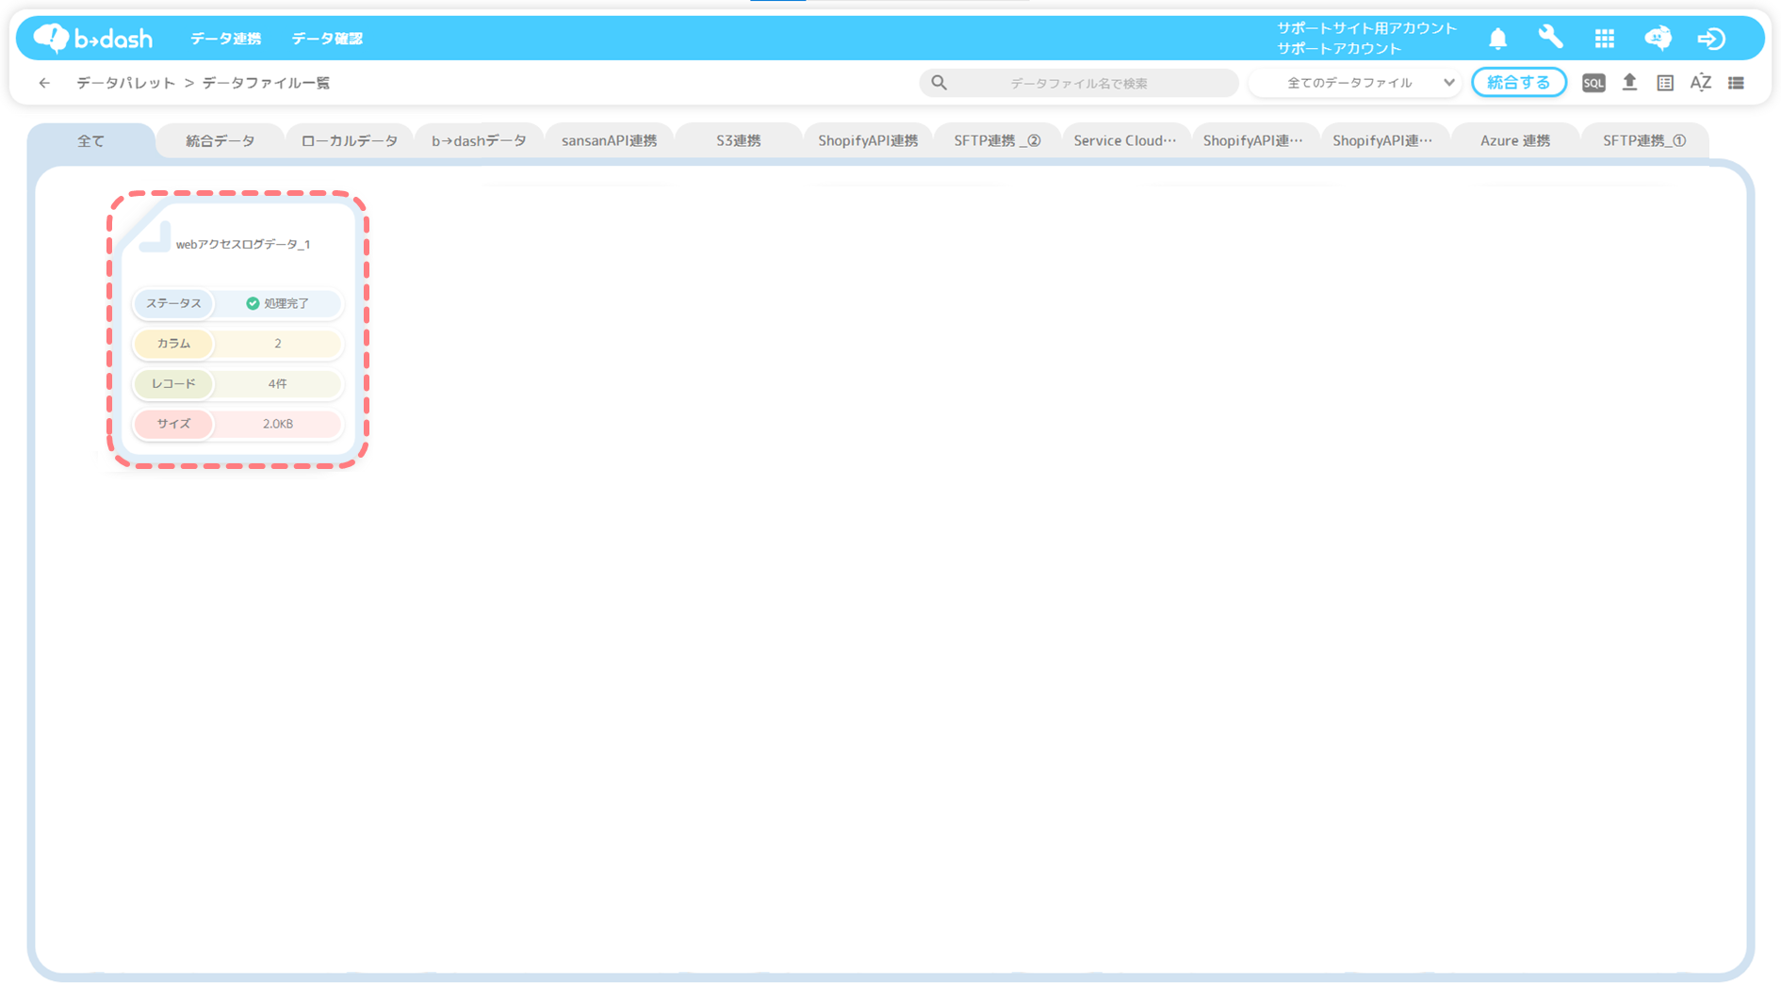This screenshot has width=1781, height=1001.
Task: Click the 2.0KB size value
Action: click(x=277, y=424)
